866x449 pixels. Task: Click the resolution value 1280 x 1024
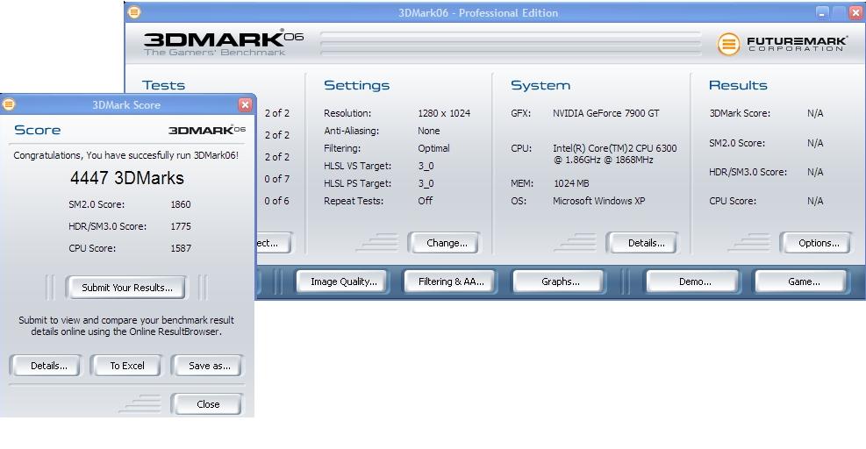(x=444, y=113)
